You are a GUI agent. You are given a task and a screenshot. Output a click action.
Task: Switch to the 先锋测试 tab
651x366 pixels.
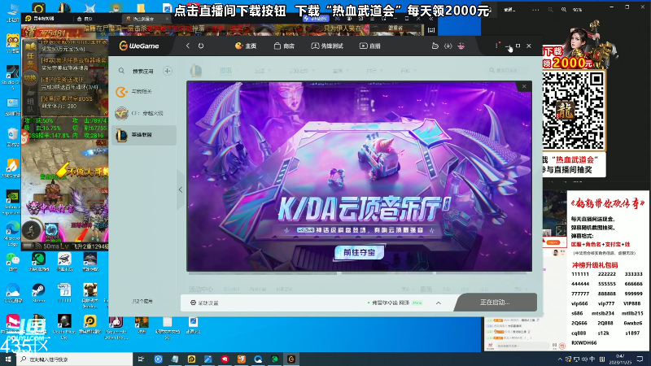pyautogui.click(x=327, y=46)
